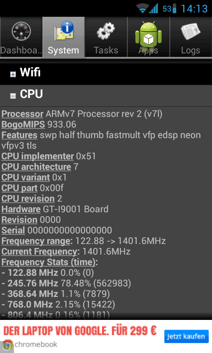Switch to the Logs tab label
This screenshot has height=353, width=212.
tap(190, 50)
